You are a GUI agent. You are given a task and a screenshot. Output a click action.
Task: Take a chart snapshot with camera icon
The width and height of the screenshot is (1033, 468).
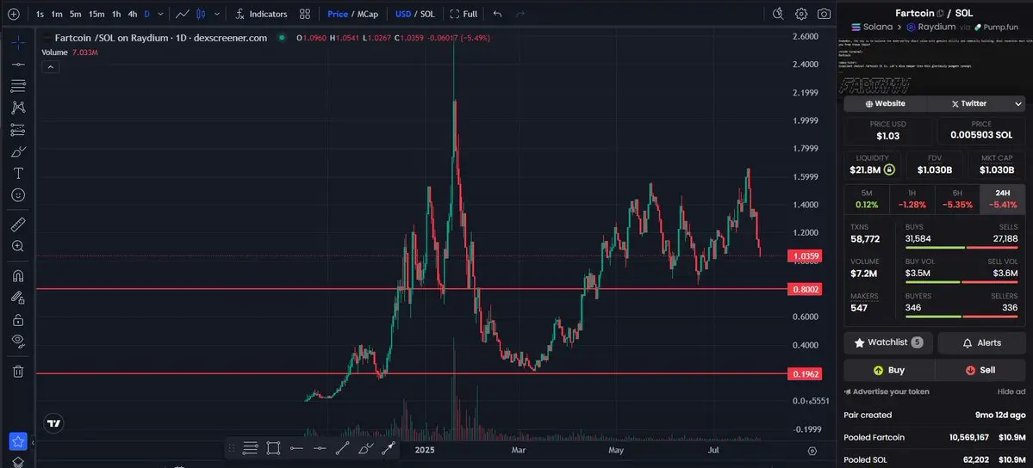(824, 14)
